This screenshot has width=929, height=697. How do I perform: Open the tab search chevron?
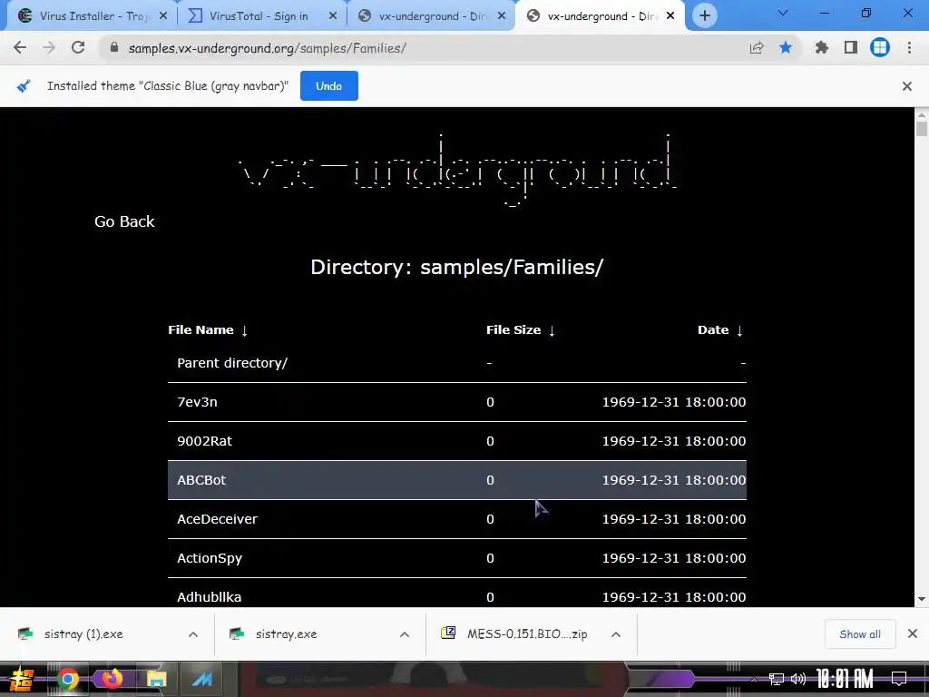pos(783,13)
